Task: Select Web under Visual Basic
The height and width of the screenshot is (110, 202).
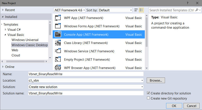Action: (15, 50)
